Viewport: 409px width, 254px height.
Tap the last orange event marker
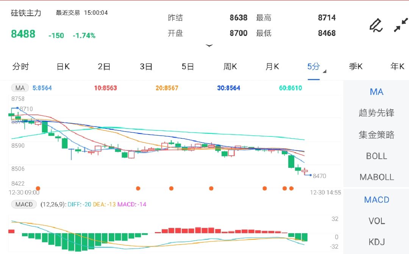click(291, 188)
